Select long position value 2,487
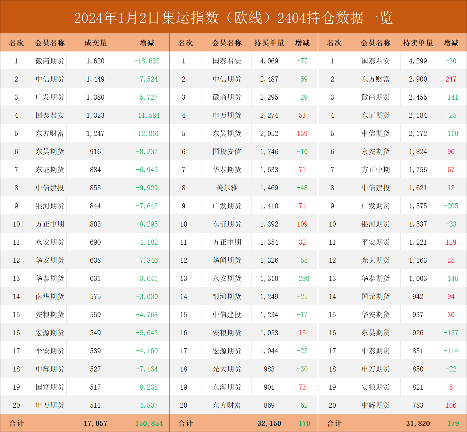The width and height of the screenshot is (467, 432). click(269, 79)
